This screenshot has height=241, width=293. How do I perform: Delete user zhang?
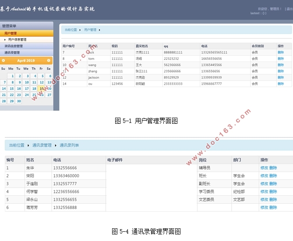tap(281, 71)
